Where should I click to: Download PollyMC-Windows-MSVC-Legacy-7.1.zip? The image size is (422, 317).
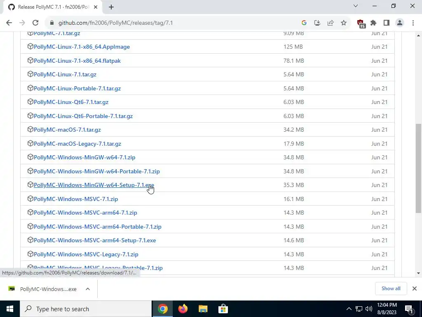pyautogui.click(x=86, y=254)
